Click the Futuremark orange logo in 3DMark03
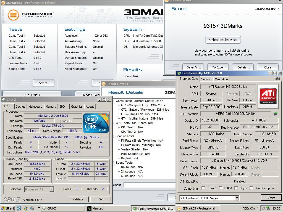The image size is (283, 212). [x=13, y=15]
